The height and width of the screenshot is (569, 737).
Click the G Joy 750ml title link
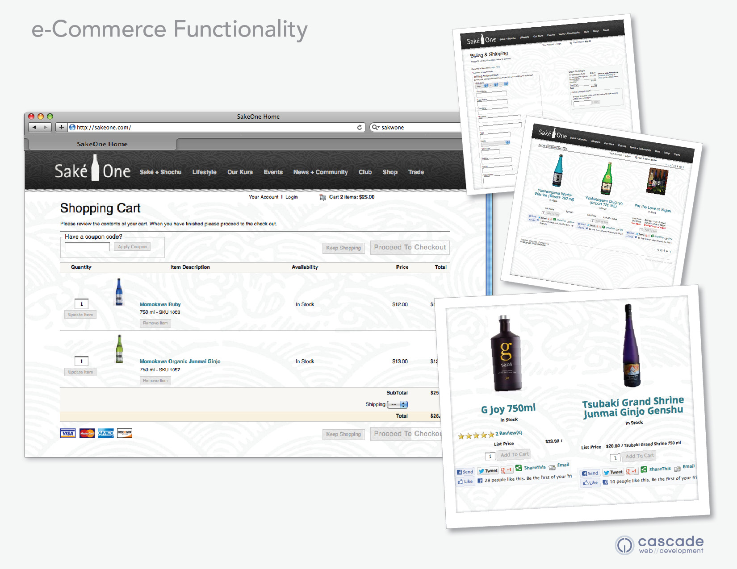point(508,409)
